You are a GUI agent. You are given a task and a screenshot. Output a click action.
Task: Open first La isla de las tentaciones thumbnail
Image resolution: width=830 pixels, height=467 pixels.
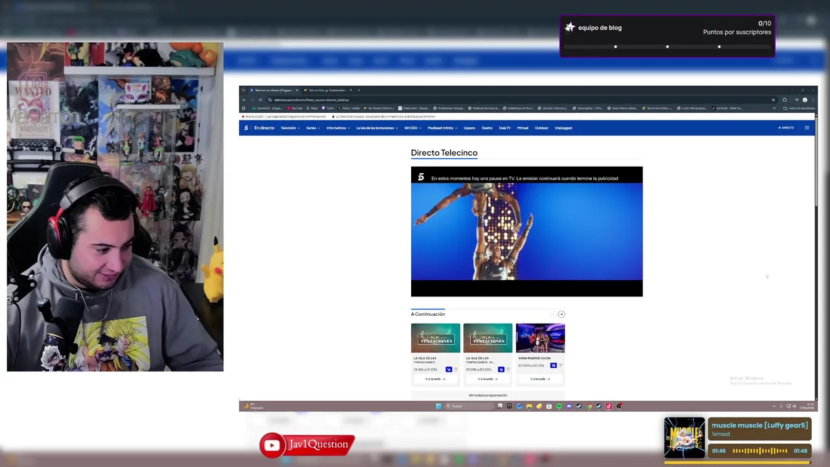(x=436, y=338)
